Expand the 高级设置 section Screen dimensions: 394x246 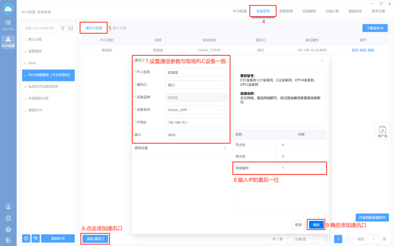pos(180,148)
